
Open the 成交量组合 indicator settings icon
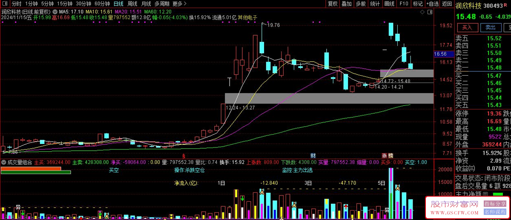tap(4, 162)
